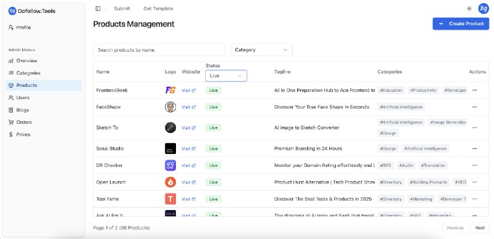Viewport: 494px width, 239px height.
Task: Switch theme with the sun icon
Action: 469,9
